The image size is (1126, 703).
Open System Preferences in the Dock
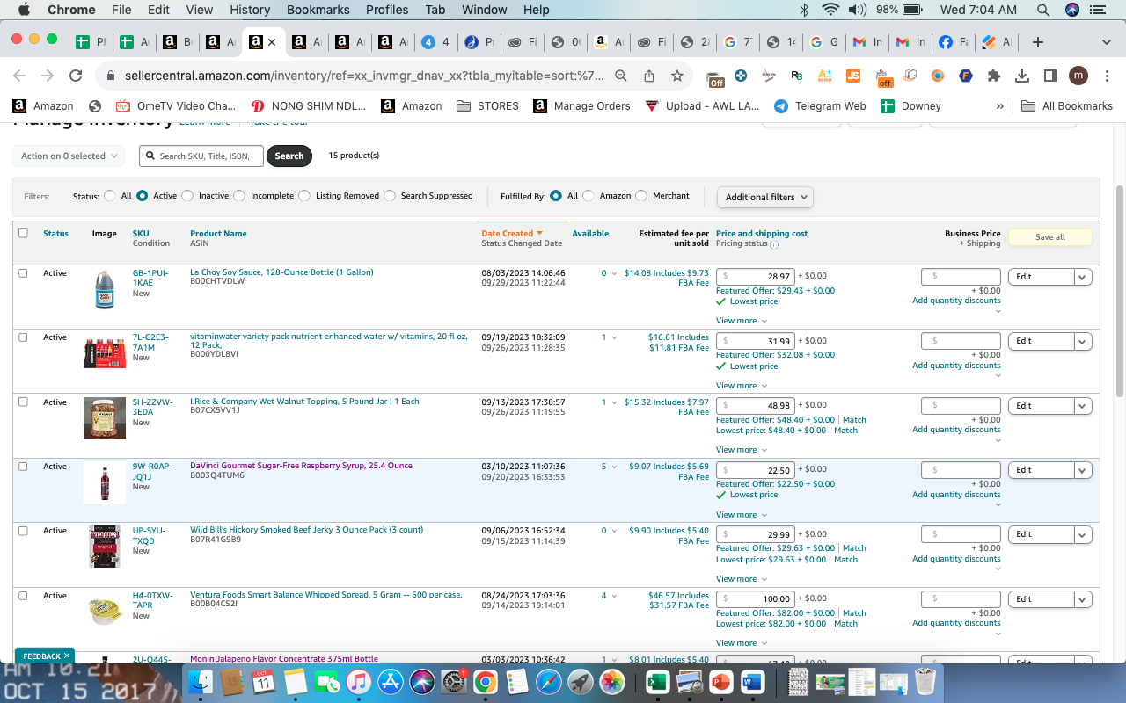(x=453, y=682)
